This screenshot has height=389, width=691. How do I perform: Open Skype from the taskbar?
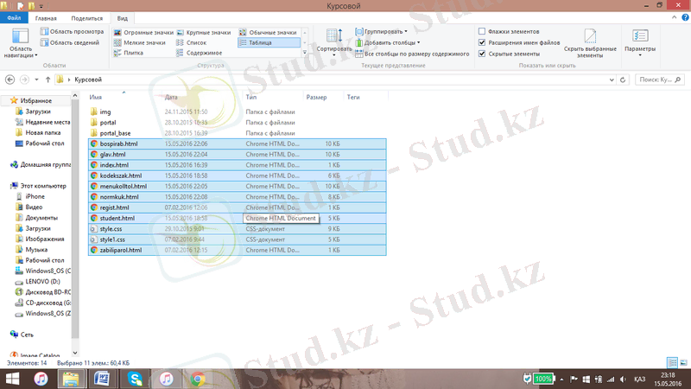click(x=135, y=379)
